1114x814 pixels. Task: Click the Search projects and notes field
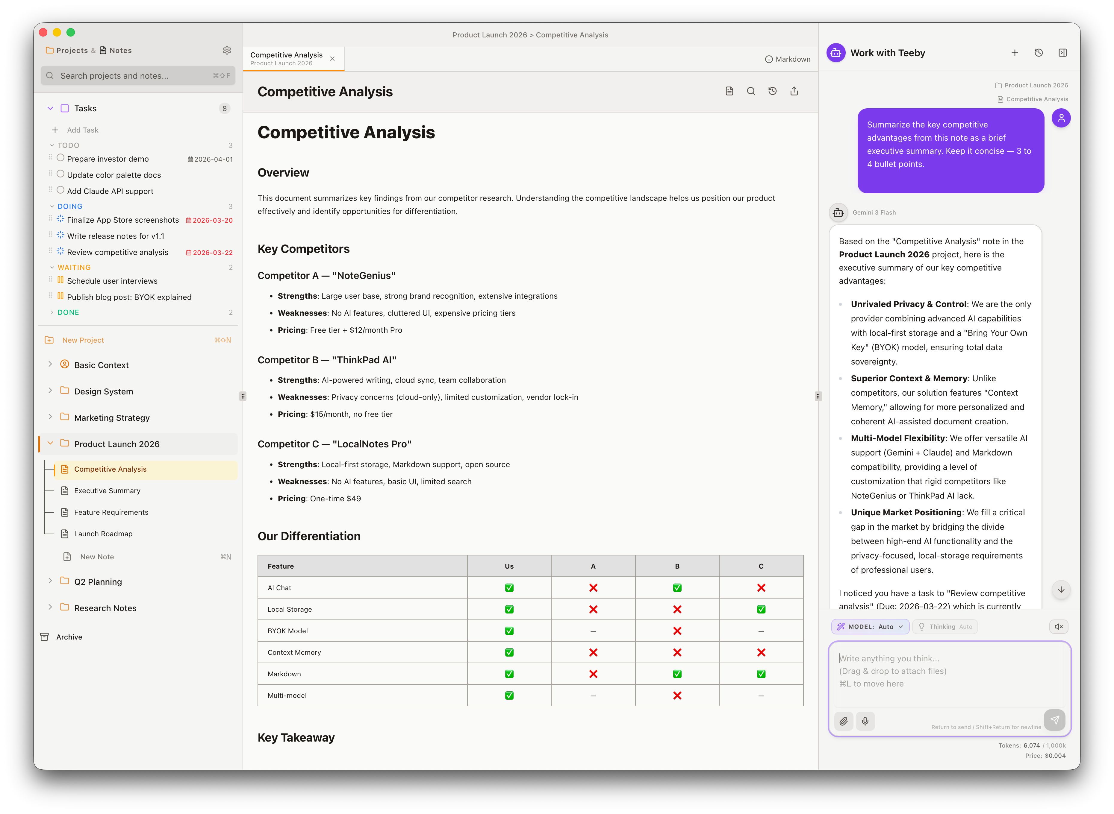(x=138, y=75)
